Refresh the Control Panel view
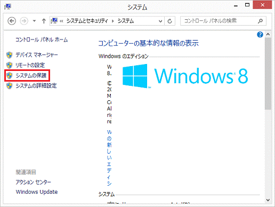This screenshot has height=207, width=275. pyautogui.click(x=170, y=21)
